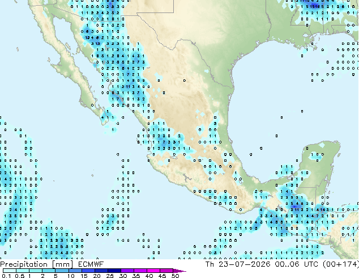The width and height of the screenshot is (359, 278).
Task: Click the "45" legend value
Action: 162,276
